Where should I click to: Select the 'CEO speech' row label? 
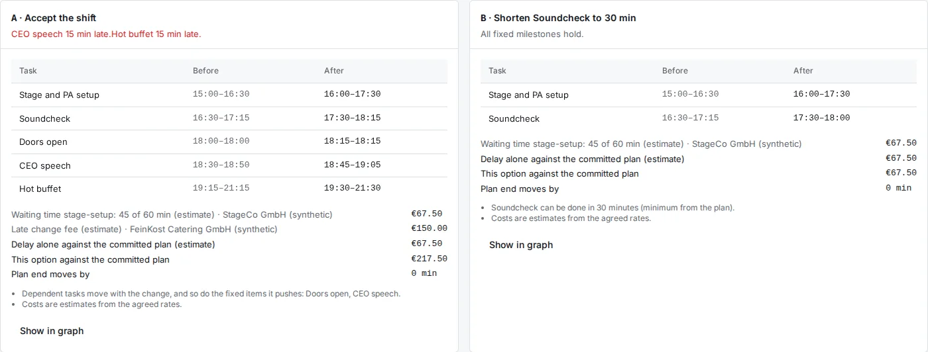[45, 165]
